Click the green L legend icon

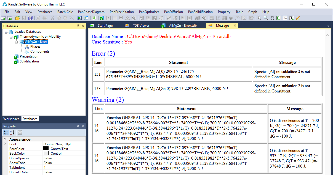[x=279, y=18]
